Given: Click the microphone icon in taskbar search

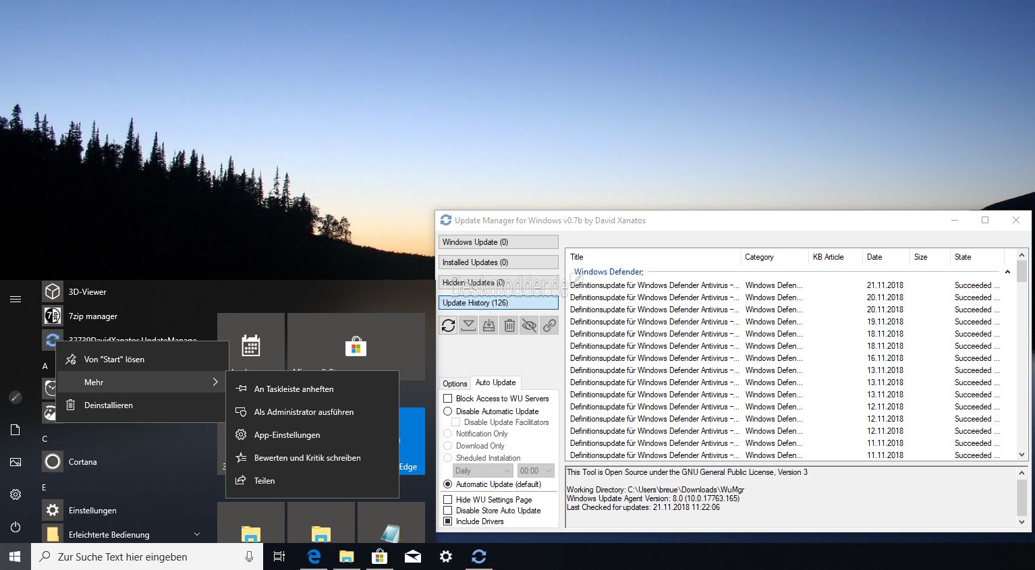Looking at the screenshot, I should [x=249, y=557].
